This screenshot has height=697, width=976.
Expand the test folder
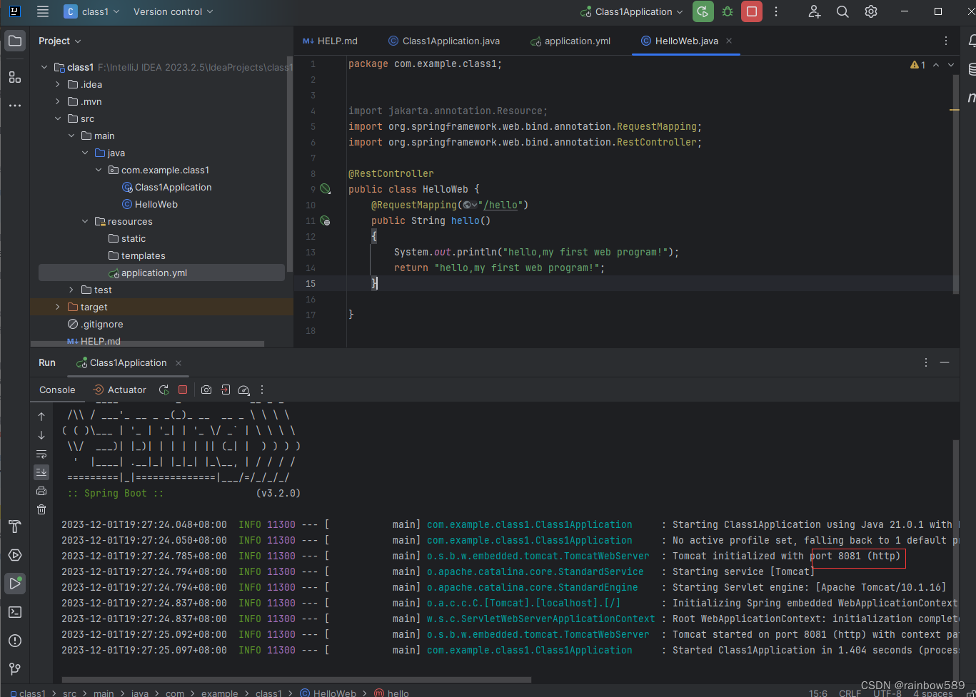coord(71,290)
